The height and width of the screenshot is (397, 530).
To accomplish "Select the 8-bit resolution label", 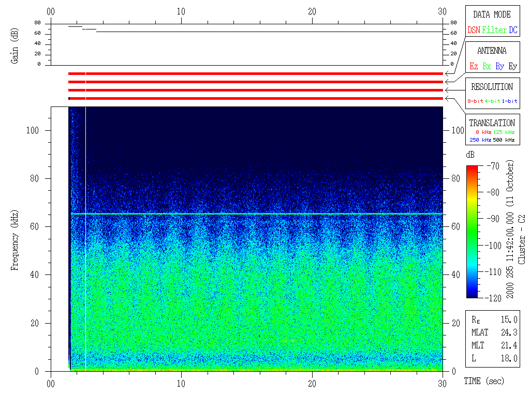I will point(476,101).
